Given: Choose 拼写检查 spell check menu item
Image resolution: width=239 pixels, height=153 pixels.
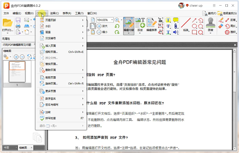Looking at the screenshot, I should pos(61,118).
